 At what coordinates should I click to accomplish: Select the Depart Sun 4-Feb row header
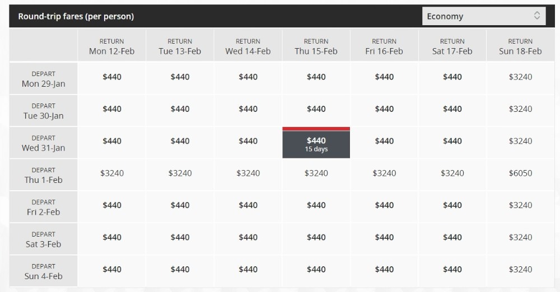pyautogui.click(x=43, y=271)
